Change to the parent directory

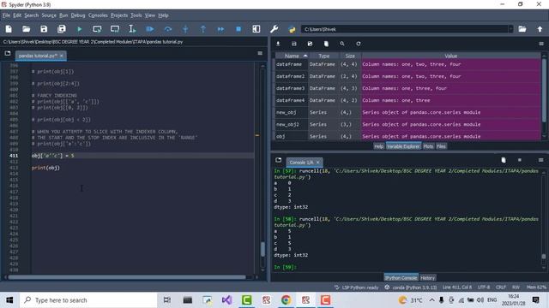coord(540,29)
